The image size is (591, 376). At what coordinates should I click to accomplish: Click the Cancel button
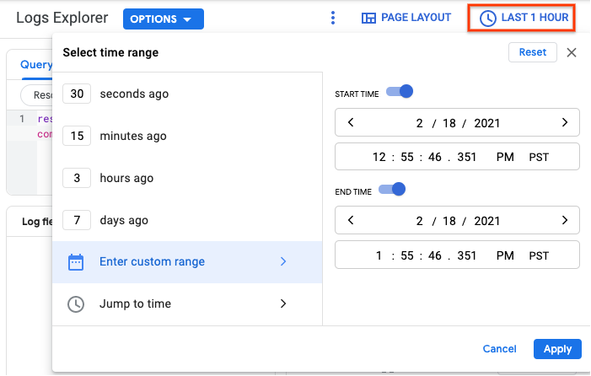499,349
